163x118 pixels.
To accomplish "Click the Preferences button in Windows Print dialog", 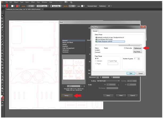I will point(137,48).
